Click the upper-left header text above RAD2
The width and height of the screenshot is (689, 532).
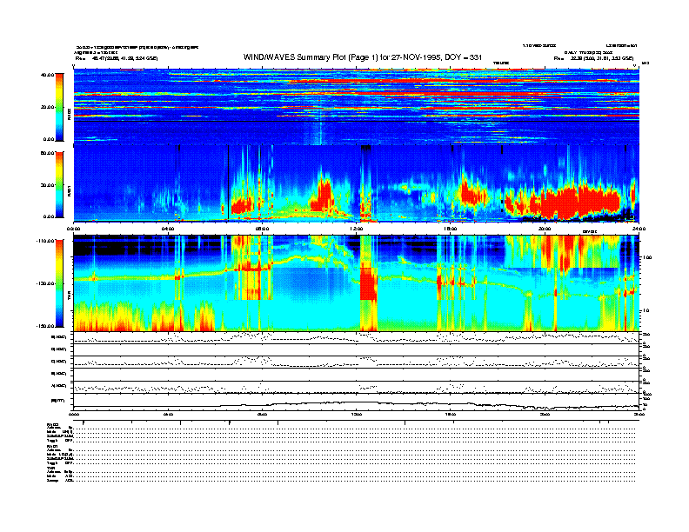click(137, 52)
